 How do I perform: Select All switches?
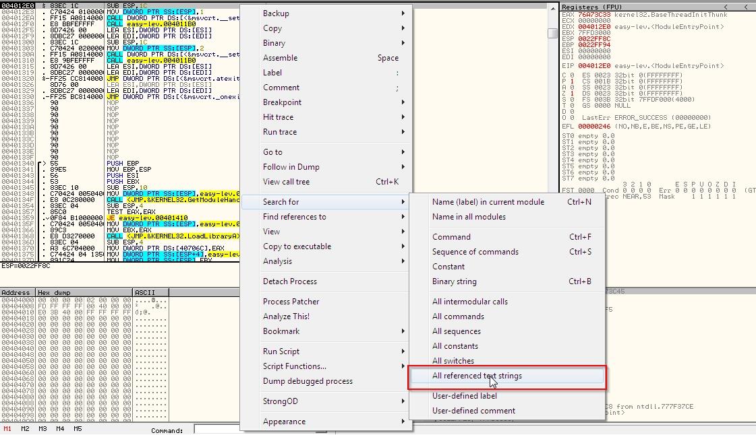pos(506,361)
